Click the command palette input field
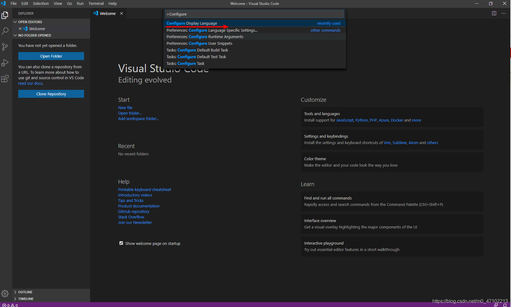This screenshot has width=511, height=307. pos(255,14)
